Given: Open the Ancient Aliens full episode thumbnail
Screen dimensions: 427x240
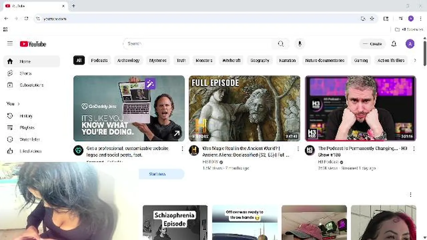Looking at the screenshot, I should [x=245, y=108].
